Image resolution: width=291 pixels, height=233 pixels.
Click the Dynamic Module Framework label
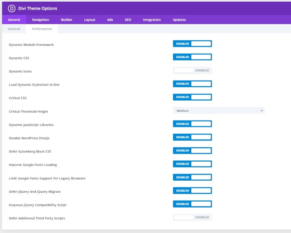point(31,45)
